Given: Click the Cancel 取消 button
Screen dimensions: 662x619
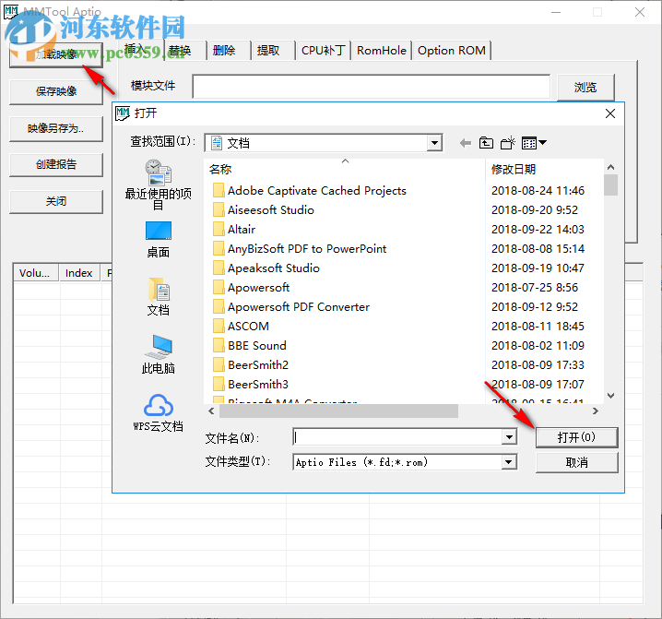Looking at the screenshot, I should pyautogui.click(x=577, y=463).
